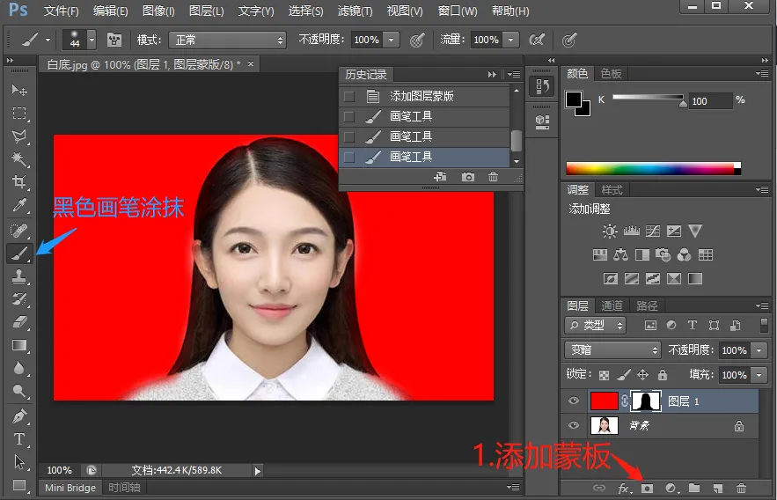
Task: Hide 图层 1 using its eye icon
Action: [x=575, y=401]
